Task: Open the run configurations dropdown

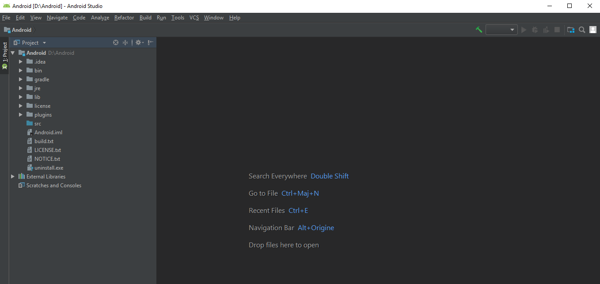Action: 501,30
